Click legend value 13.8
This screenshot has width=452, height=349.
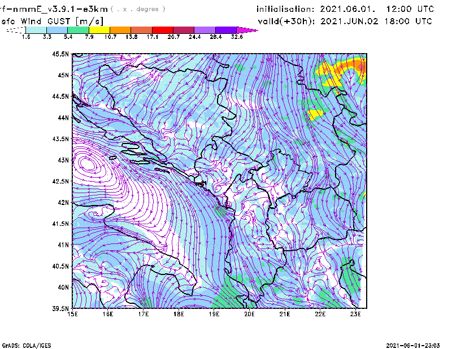click(132, 37)
